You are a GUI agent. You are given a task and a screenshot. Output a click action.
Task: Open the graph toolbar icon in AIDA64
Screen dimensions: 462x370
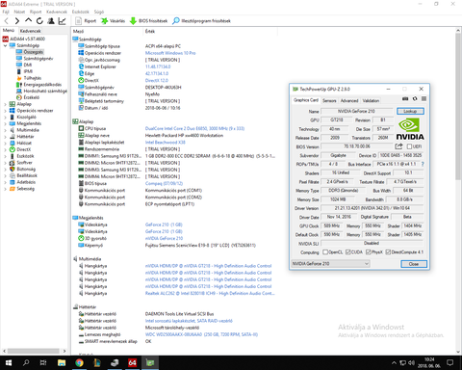(62, 21)
